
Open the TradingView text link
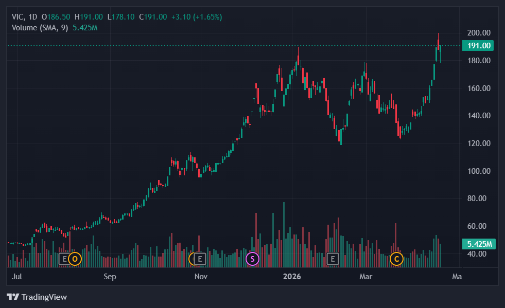point(44,297)
